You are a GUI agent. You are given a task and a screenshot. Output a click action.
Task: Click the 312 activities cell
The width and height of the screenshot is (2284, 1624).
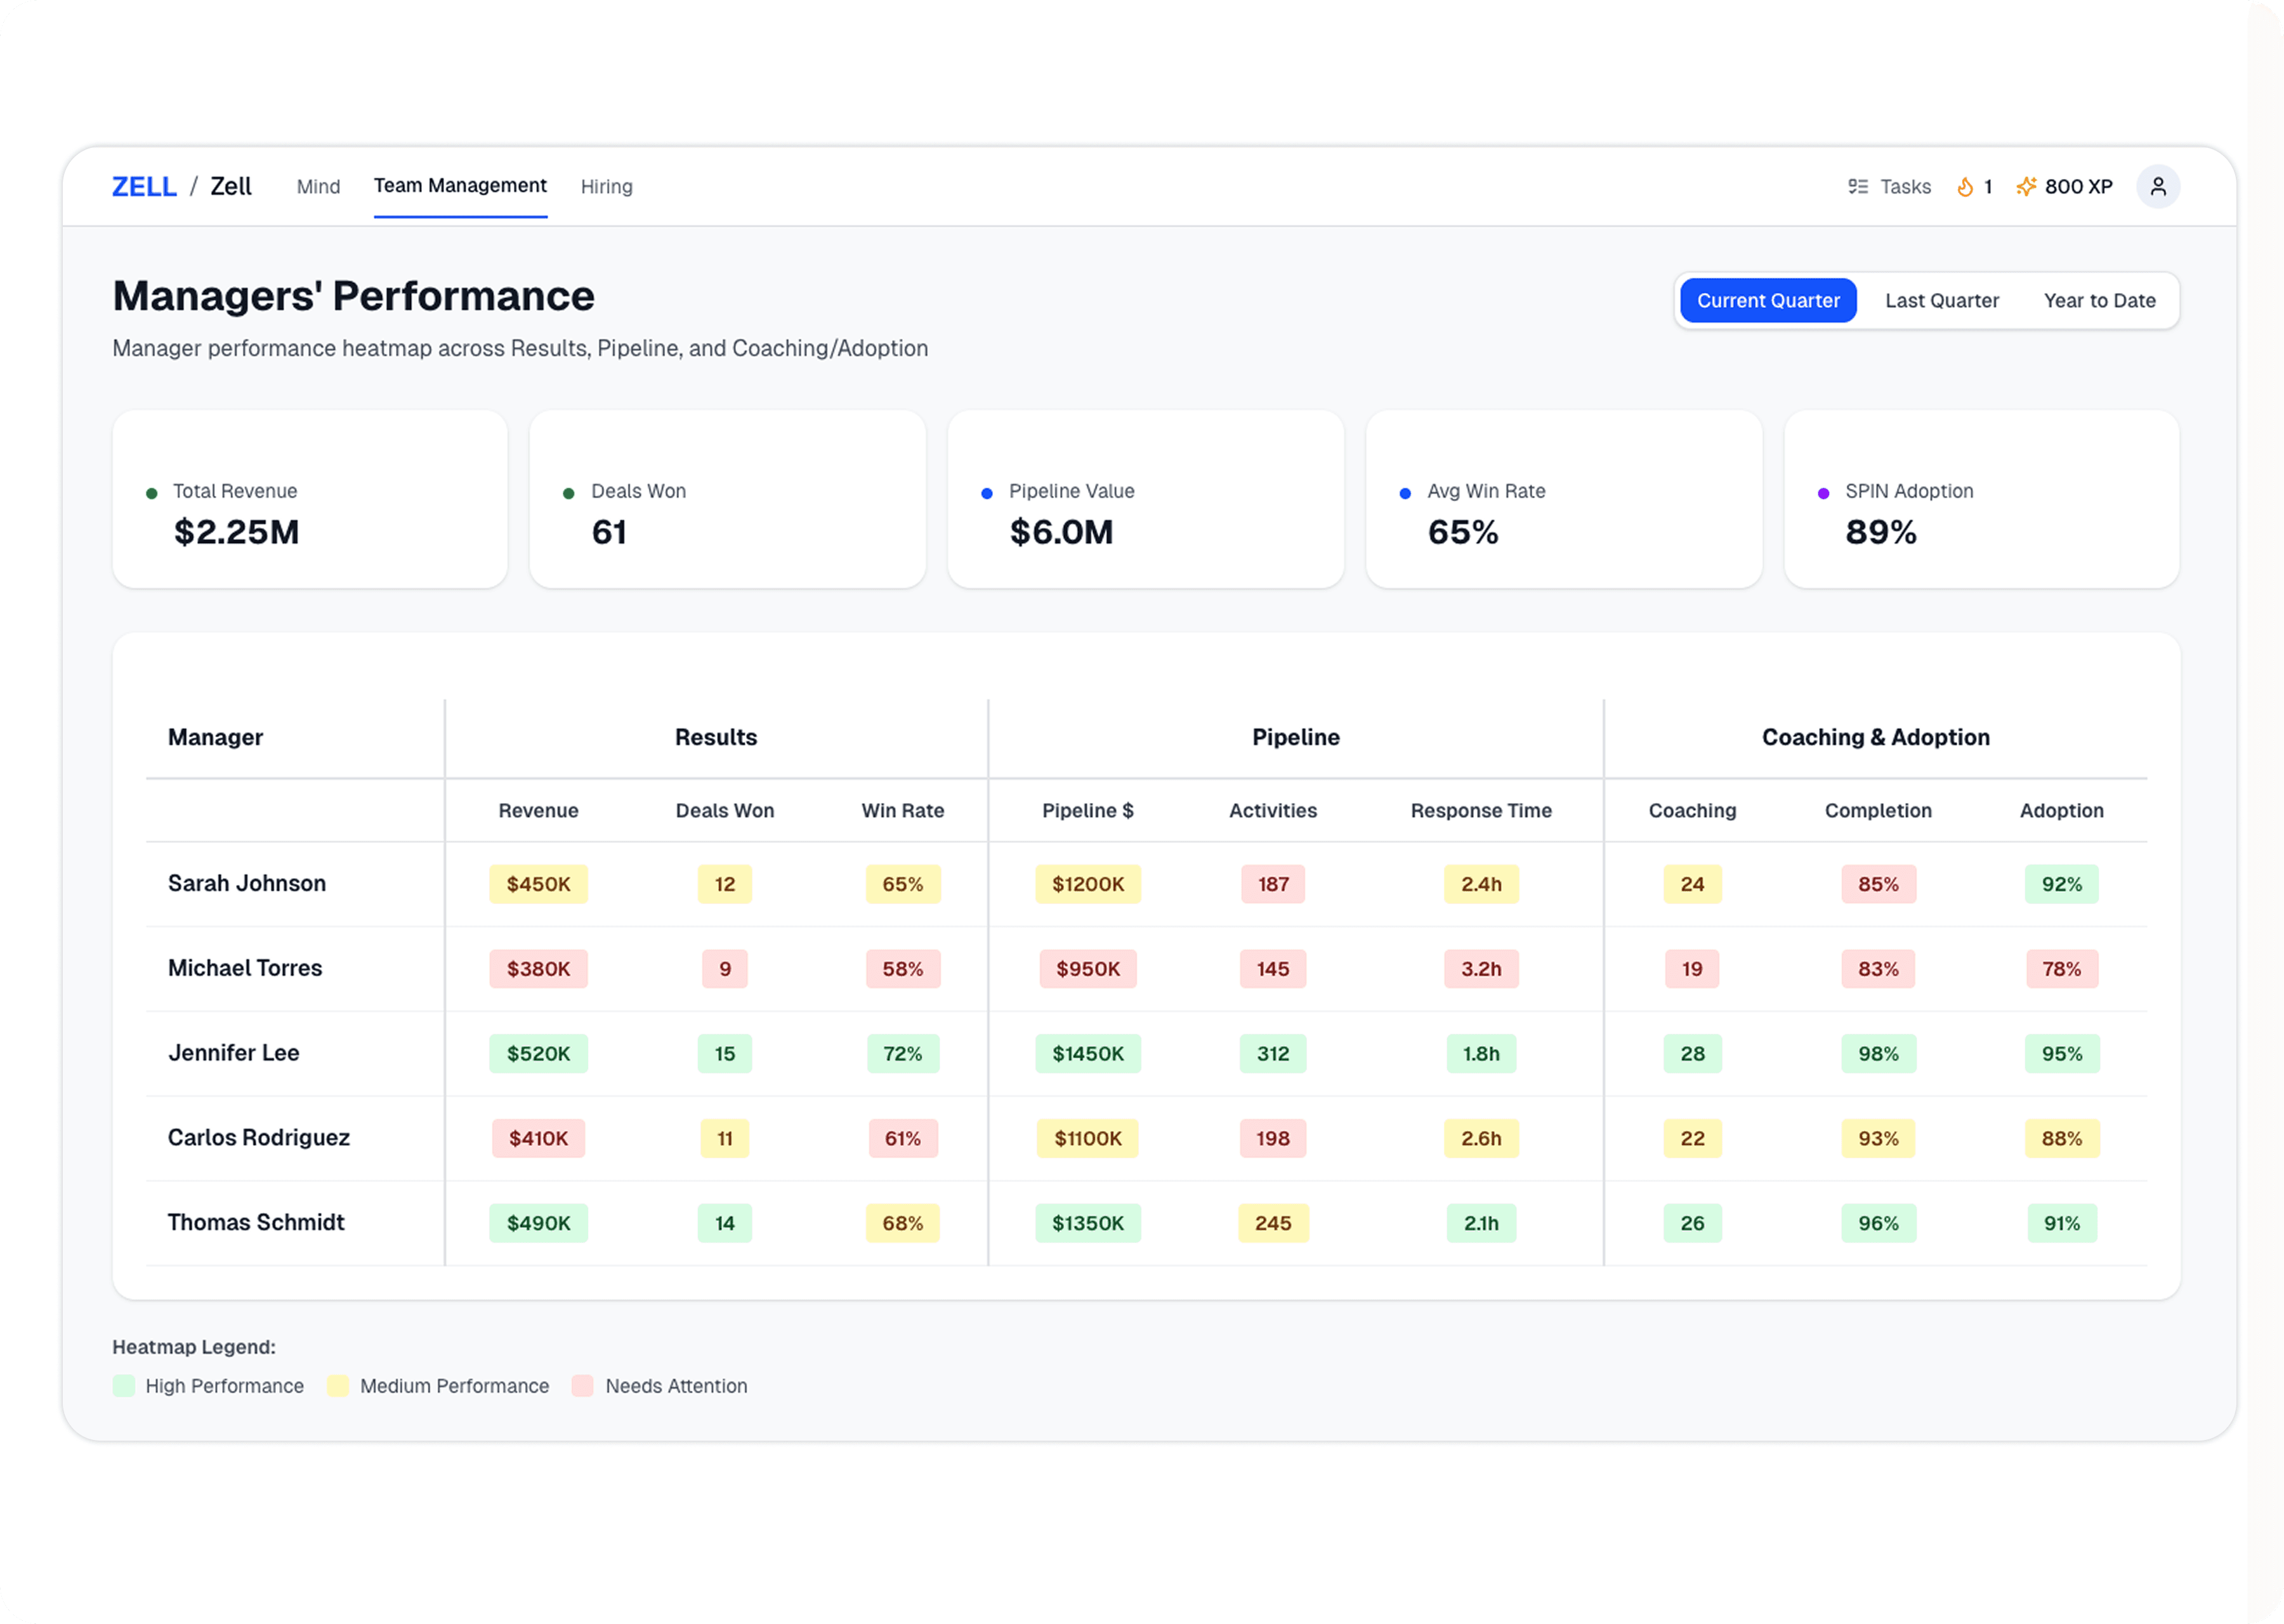click(x=1273, y=1054)
